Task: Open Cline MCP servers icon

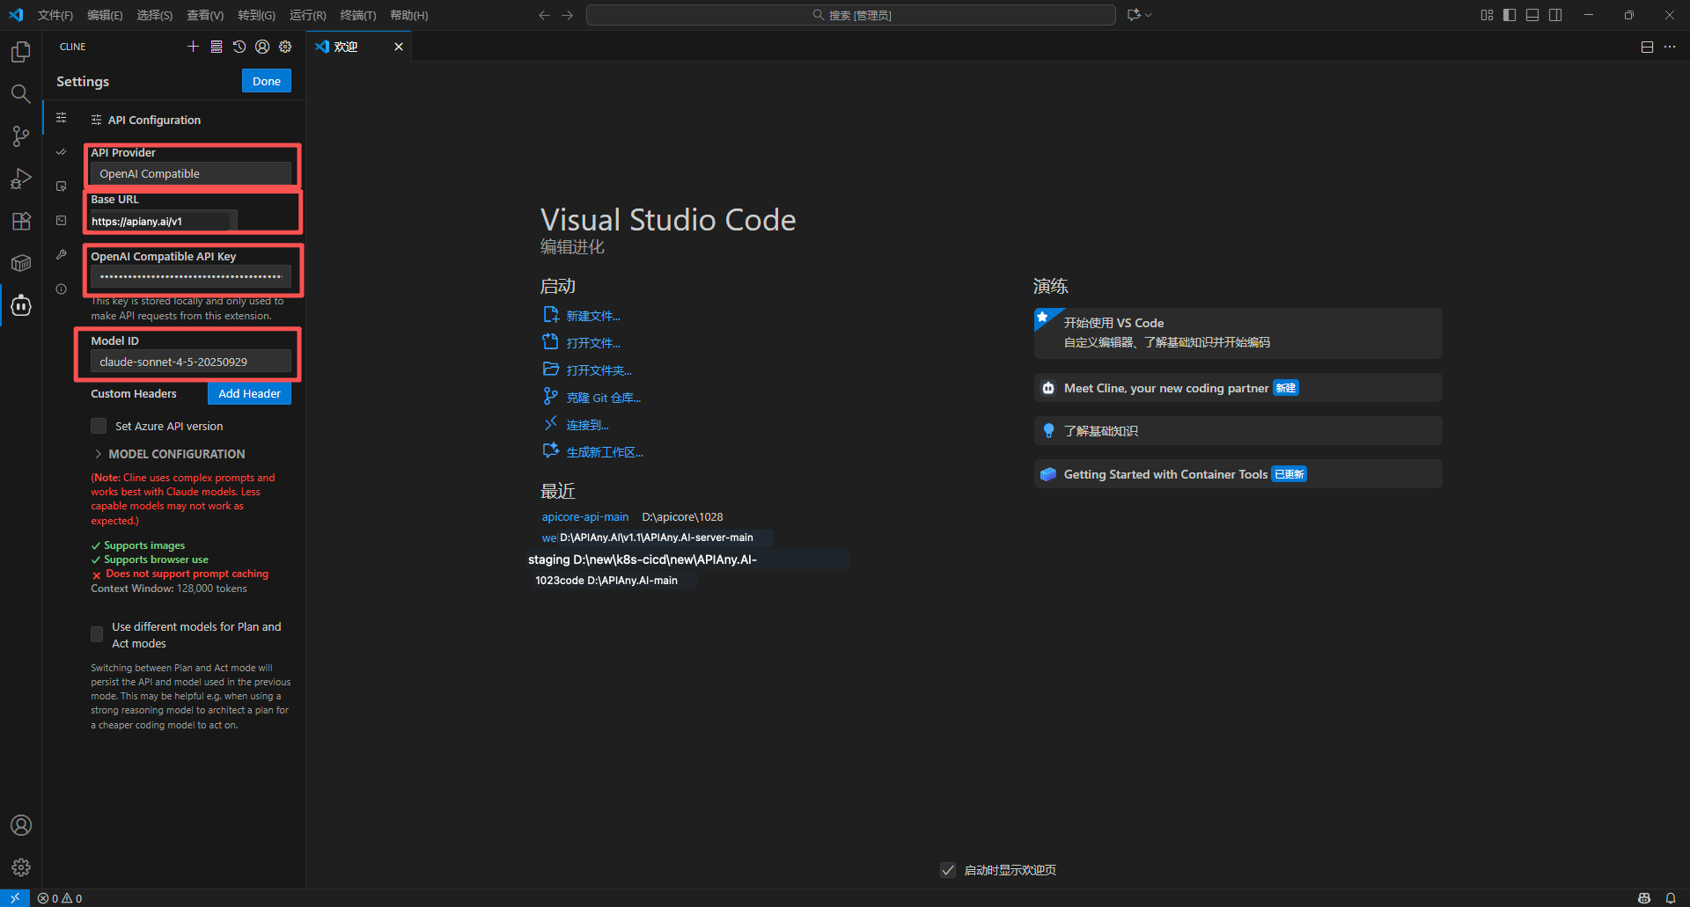Action: point(217,47)
